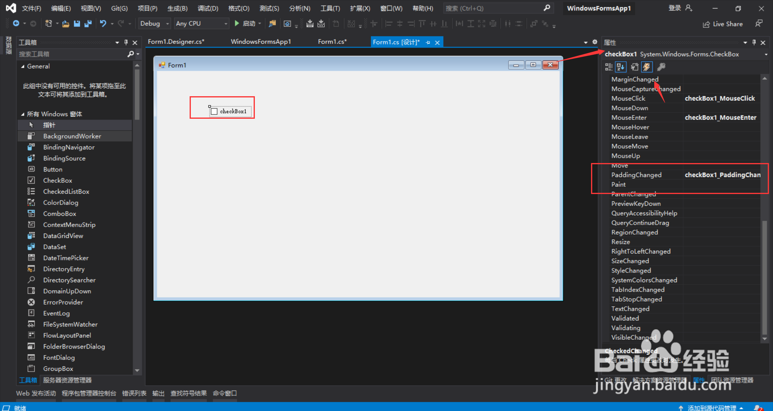
Task: Switch to the WindowsFormsApp1 tab
Action: pos(261,42)
